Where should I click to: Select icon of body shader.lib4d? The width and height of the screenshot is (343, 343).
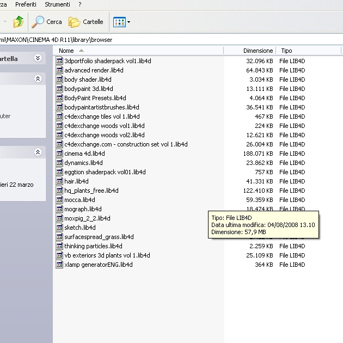point(59,79)
